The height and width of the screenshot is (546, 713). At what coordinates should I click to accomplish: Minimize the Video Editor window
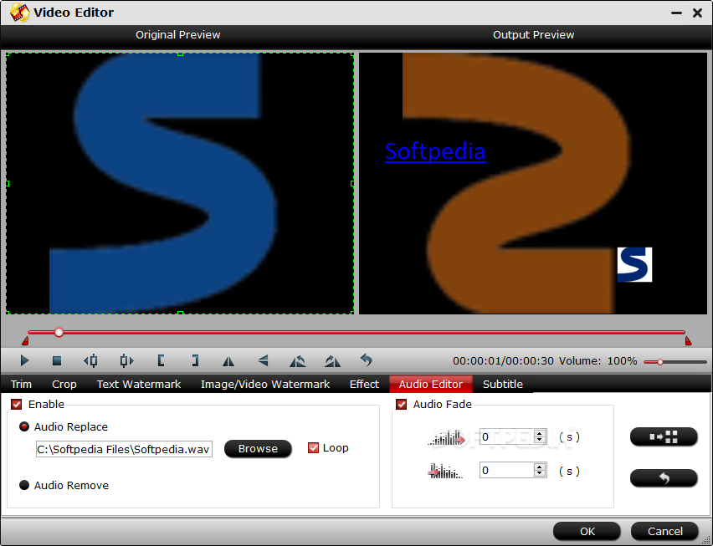677,13
